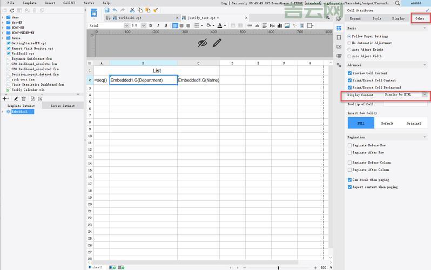Screen dimensions: 431x270
Task: Uncheck Preview Cell Content
Action: [350, 73]
